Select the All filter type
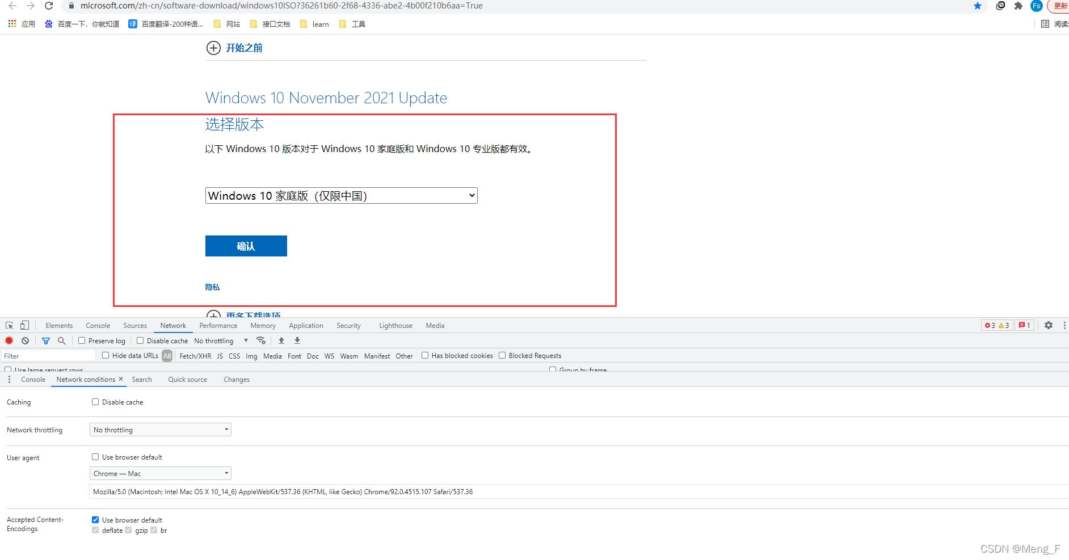 click(167, 356)
